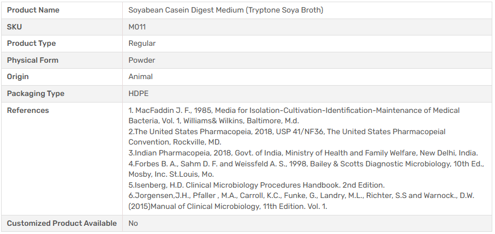Click the Packaging Type label
The width and height of the screenshot is (495, 234).
tap(35, 94)
